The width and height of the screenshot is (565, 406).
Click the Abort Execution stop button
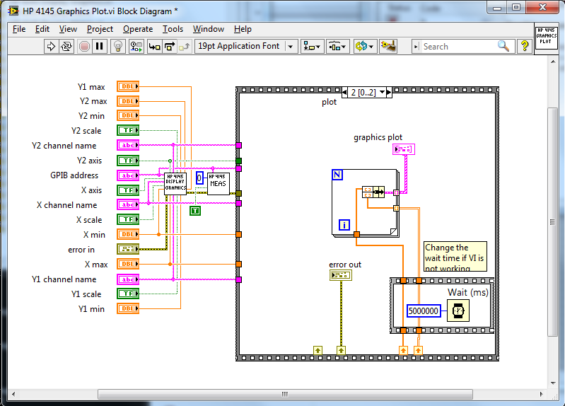click(x=84, y=47)
